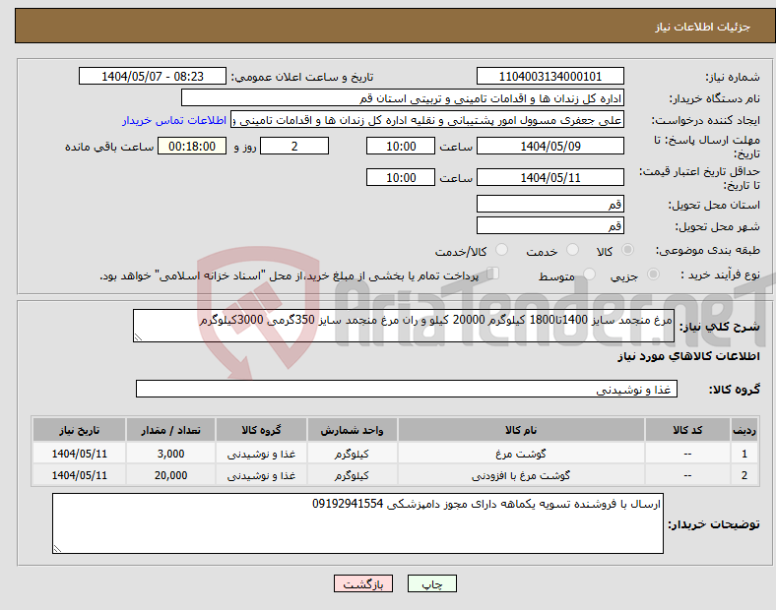The height and width of the screenshot is (610, 776).
Task: Click delivery province field قم
Action: point(550,205)
